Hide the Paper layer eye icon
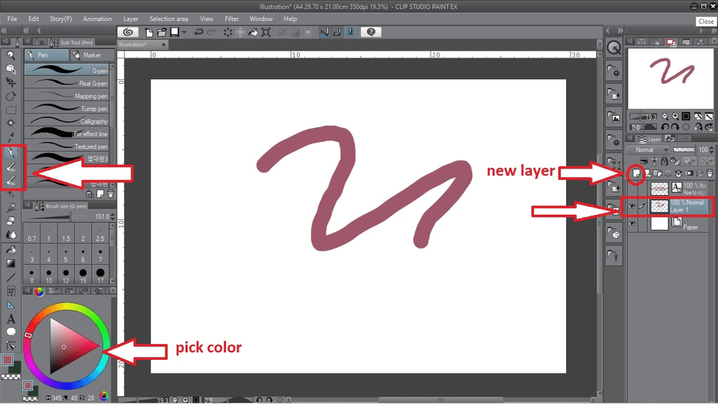Image resolution: width=718 pixels, height=404 pixels. coord(632,224)
